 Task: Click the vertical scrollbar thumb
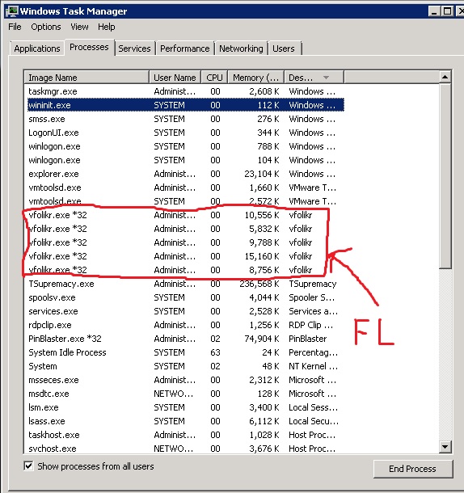[x=445, y=176]
